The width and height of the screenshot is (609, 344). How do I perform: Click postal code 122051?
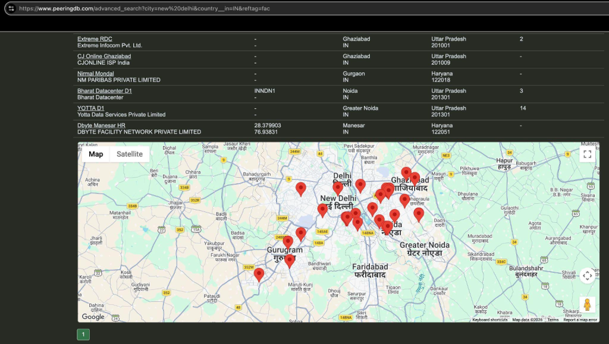click(x=441, y=132)
